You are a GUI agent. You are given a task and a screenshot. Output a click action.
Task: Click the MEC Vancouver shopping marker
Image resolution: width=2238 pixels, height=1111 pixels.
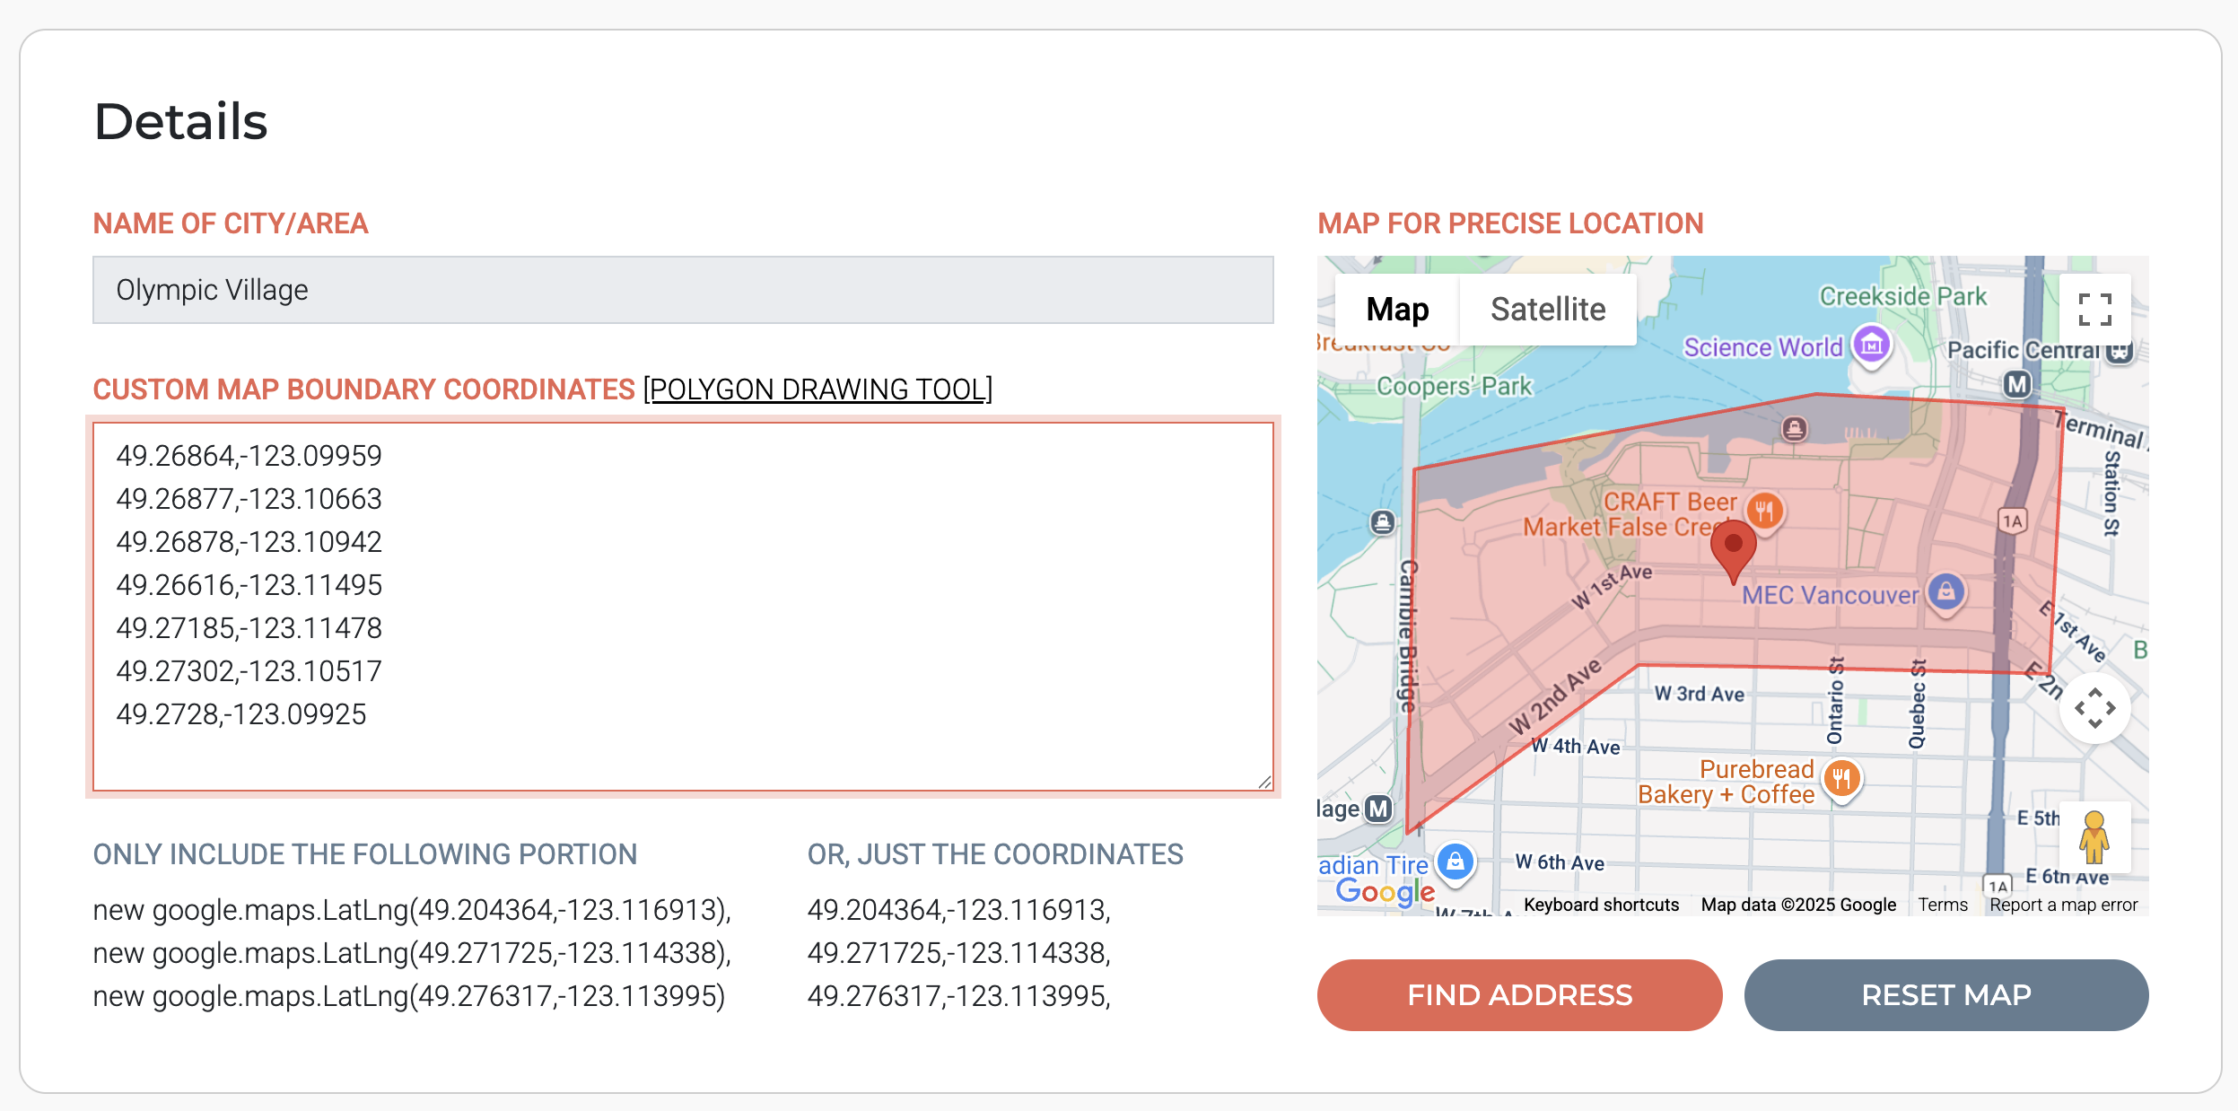tap(1945, 592)
